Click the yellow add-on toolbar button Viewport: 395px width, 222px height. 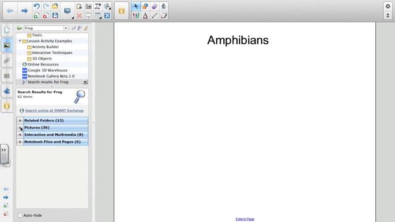point(122,11)
